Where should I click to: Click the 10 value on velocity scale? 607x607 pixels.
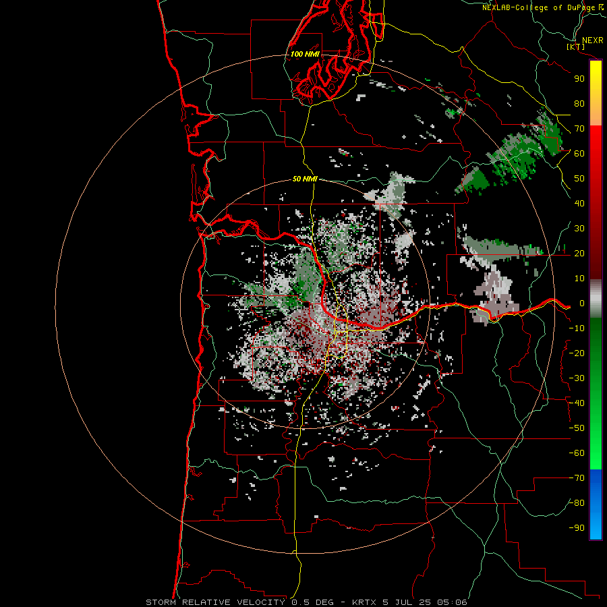[x=579, y=279]
